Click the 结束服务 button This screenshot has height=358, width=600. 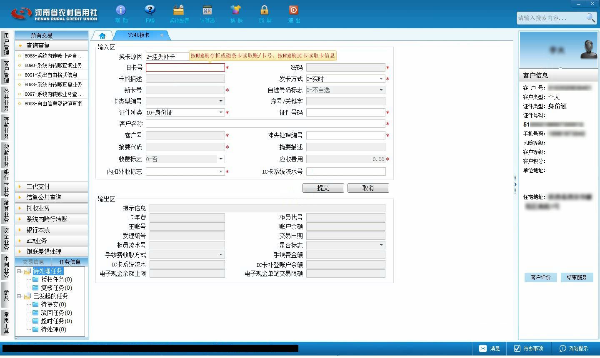577,277
